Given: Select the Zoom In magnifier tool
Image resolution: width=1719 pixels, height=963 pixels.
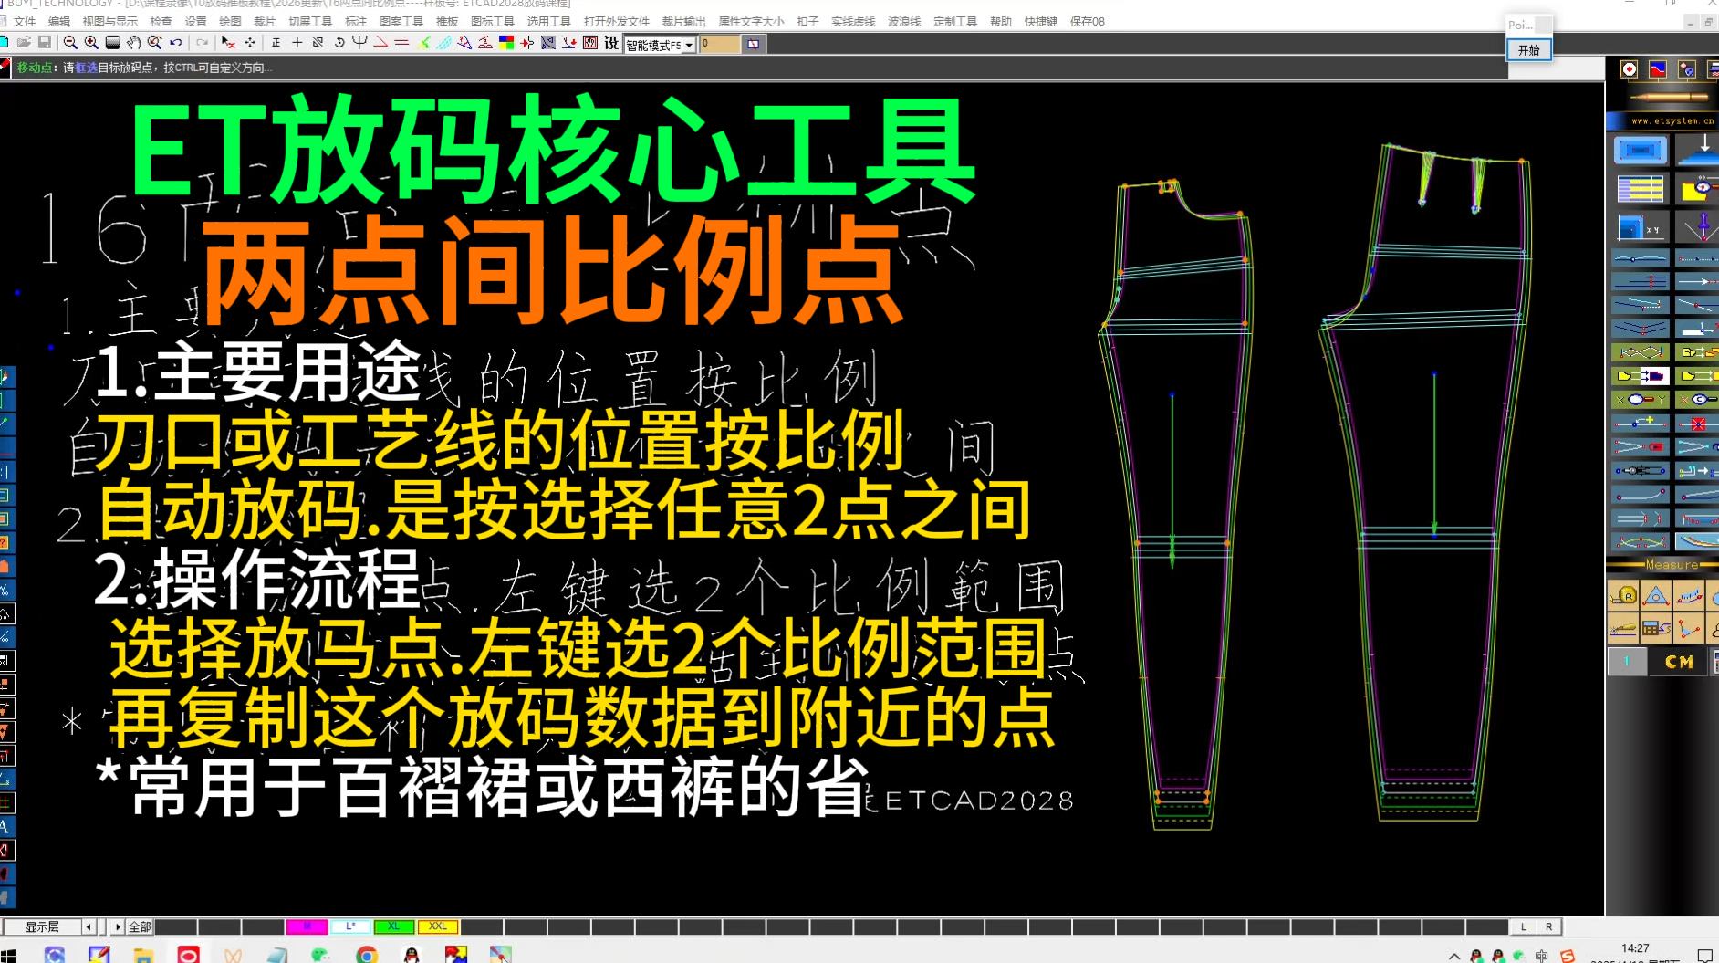Looking at the screenshot, I should 90,42.
